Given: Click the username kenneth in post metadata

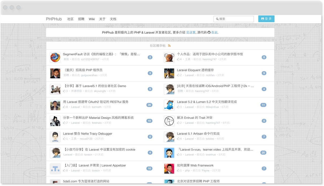Looking at the screenshot, I should (x=97, y=107).
